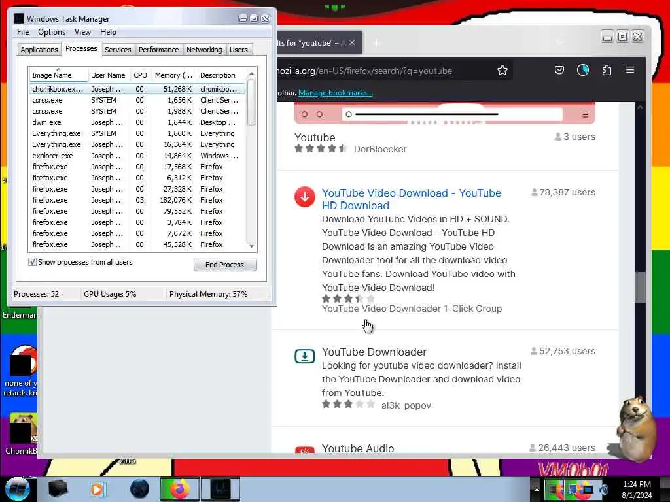The width and height of the screenshot is (670, 502).
Task: Click the Youtube theme preview image
Action: (x=444, y=114)
